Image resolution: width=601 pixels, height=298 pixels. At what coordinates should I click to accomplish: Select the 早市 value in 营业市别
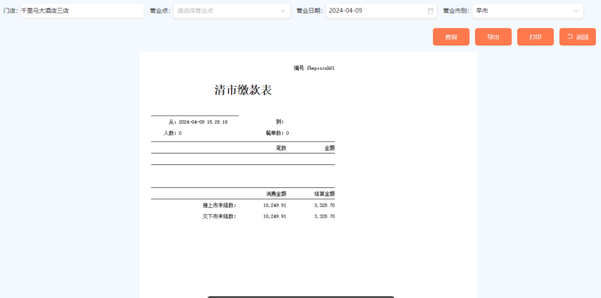coord(482,11)
